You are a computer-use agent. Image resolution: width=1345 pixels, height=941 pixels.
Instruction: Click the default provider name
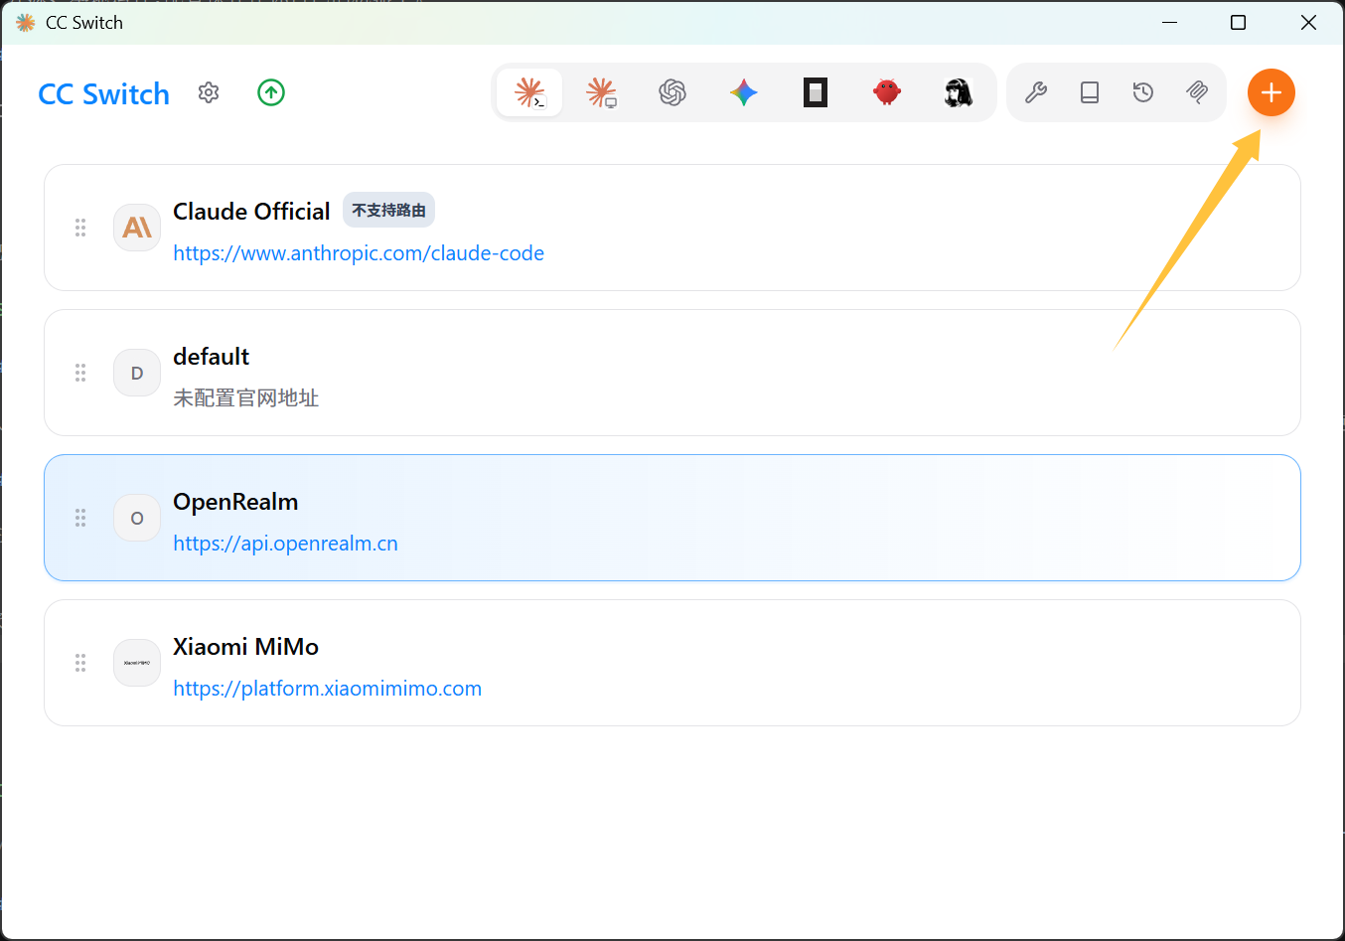pyautogui.click(x=211, y=357)
